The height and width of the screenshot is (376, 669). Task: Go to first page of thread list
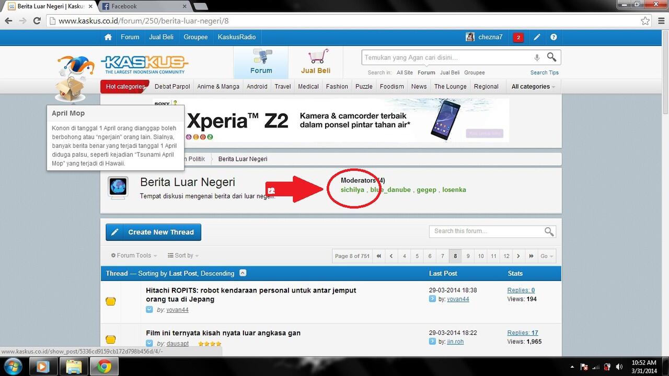pos(378,256)
